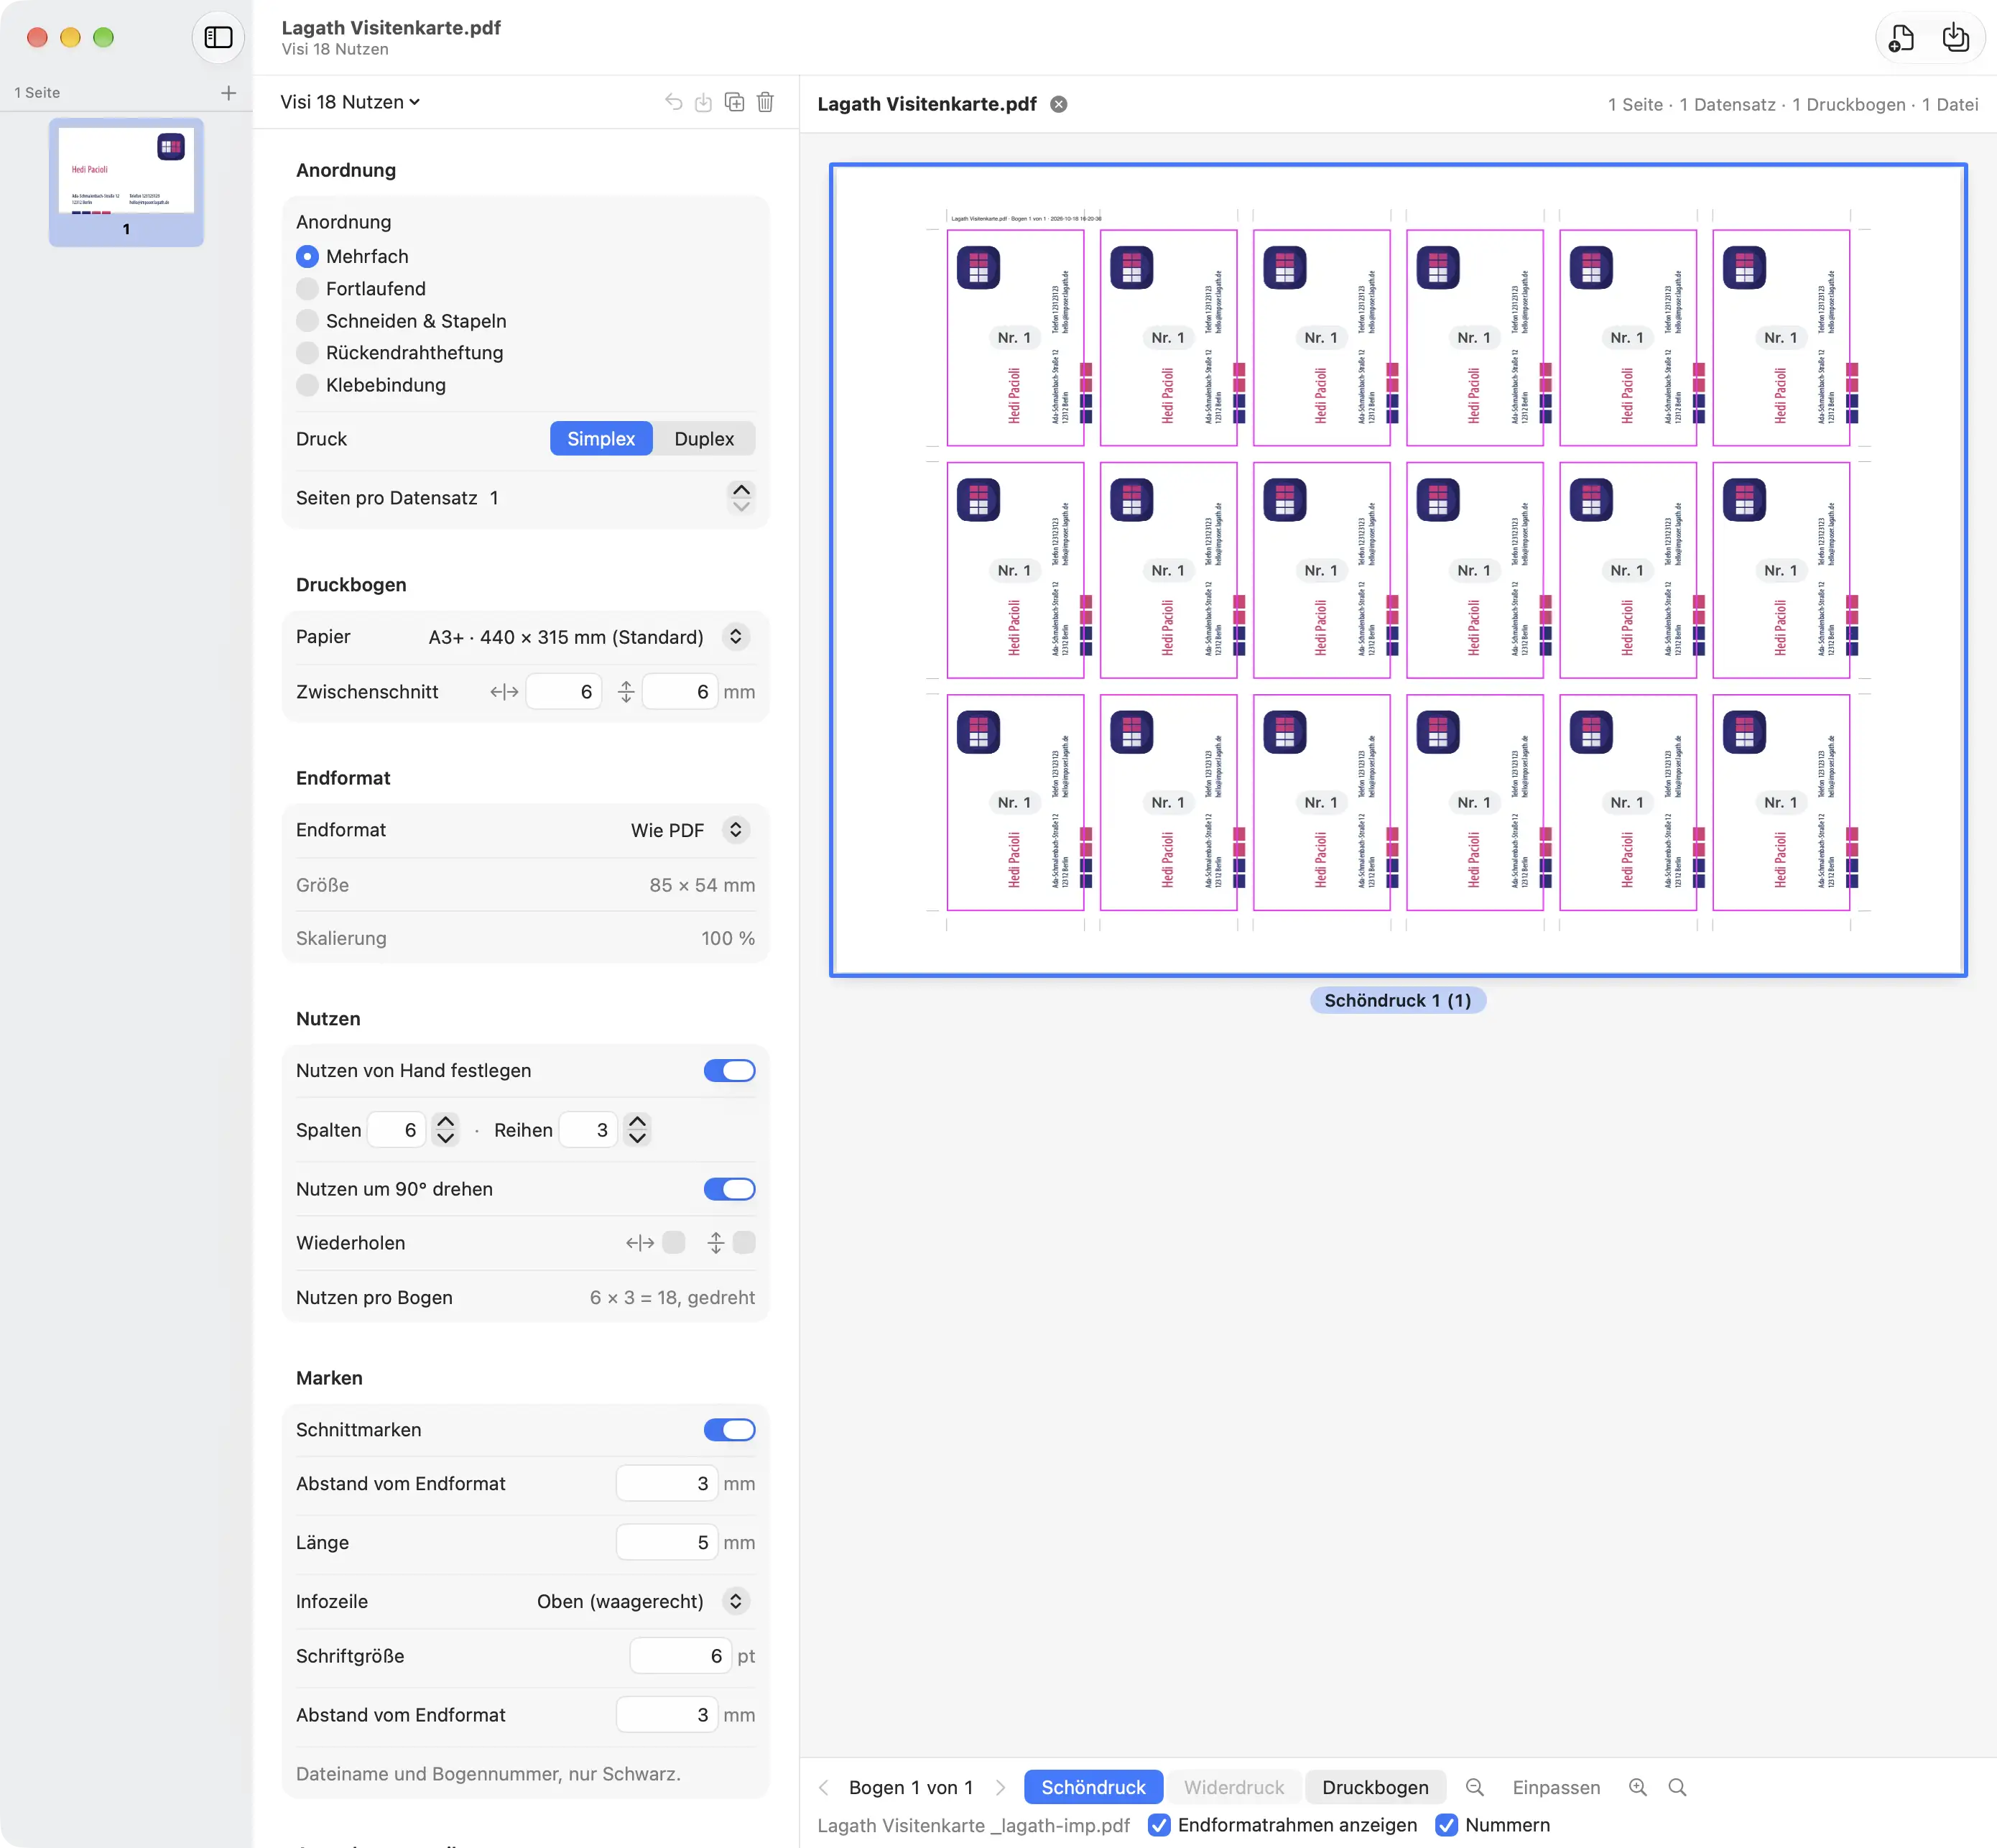Toggle Nutzen um 90° drehen switch
The image size is (1997, 1848).
click(730, 1189)
